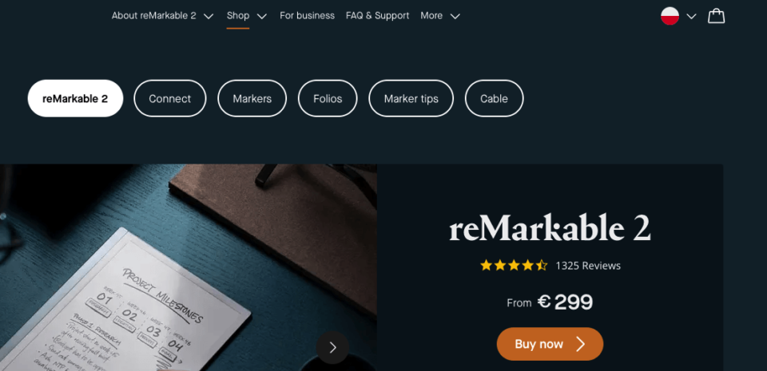Image resolution: width=767 pixels, height=371 pixels.
Task: Click the Buy now button
Action: (550, 344)
